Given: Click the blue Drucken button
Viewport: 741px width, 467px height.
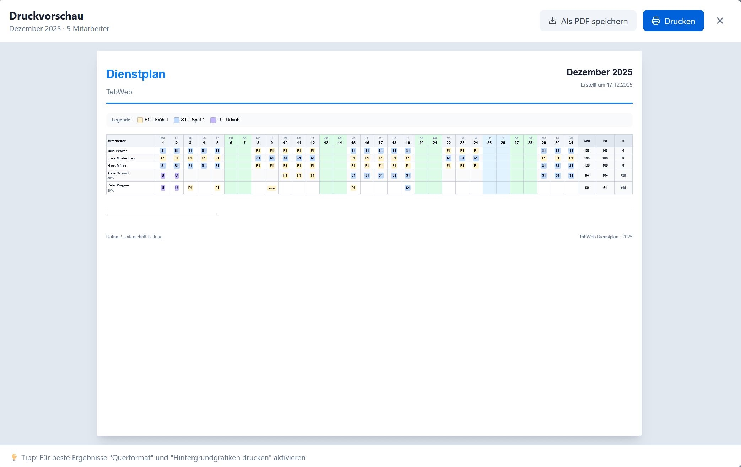Looking at the screenshot, I should pos(673,21).
